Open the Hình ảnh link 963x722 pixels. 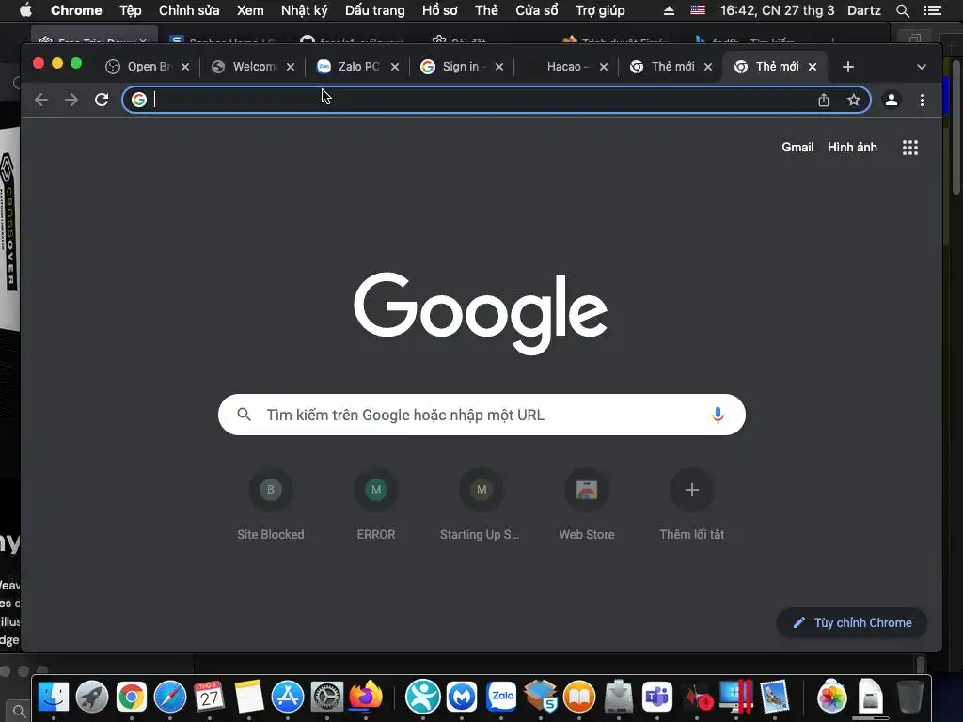pos(852,148)
